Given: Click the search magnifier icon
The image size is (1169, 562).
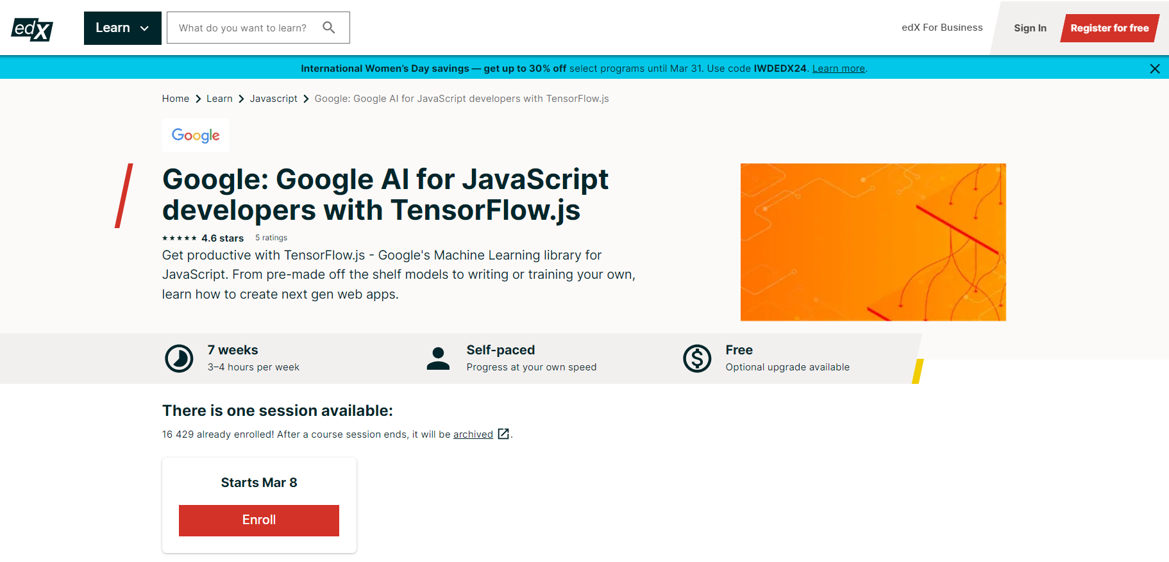Looking at the screenshot, I should point(329,28).
